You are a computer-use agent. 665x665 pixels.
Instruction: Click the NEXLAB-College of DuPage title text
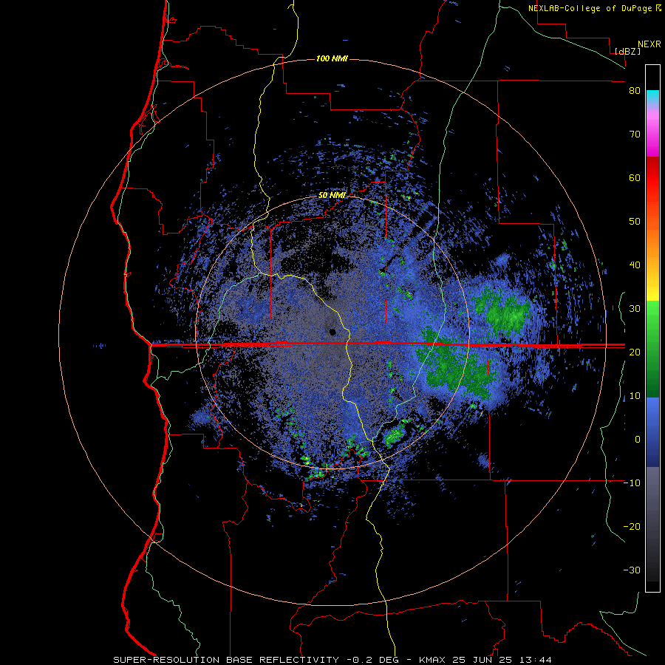click(594, 8)
